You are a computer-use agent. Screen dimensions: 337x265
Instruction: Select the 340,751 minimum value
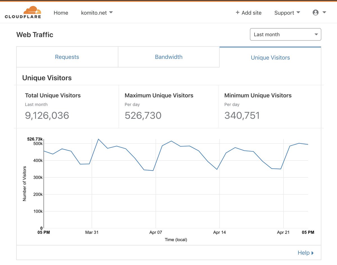tap(242, 115)
